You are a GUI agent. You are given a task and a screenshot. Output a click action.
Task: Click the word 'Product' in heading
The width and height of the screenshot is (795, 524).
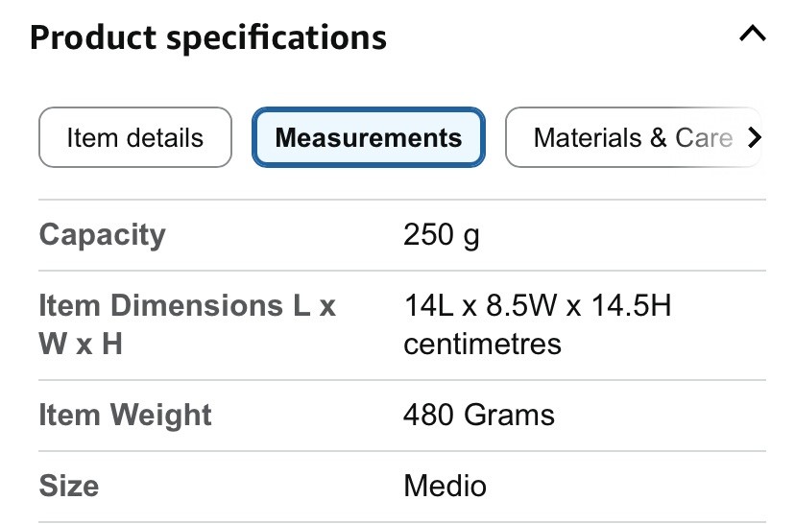pos(92,37)
